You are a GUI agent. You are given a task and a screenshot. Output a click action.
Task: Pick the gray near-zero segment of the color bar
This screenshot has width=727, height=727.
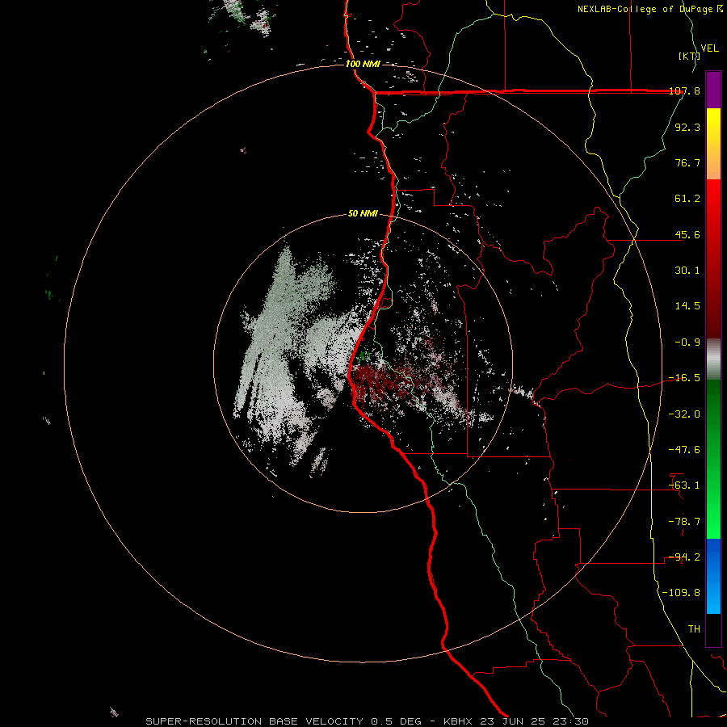point(713,359)
